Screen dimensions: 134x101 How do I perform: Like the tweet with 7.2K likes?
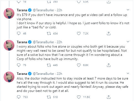click(x=79, y=33)
